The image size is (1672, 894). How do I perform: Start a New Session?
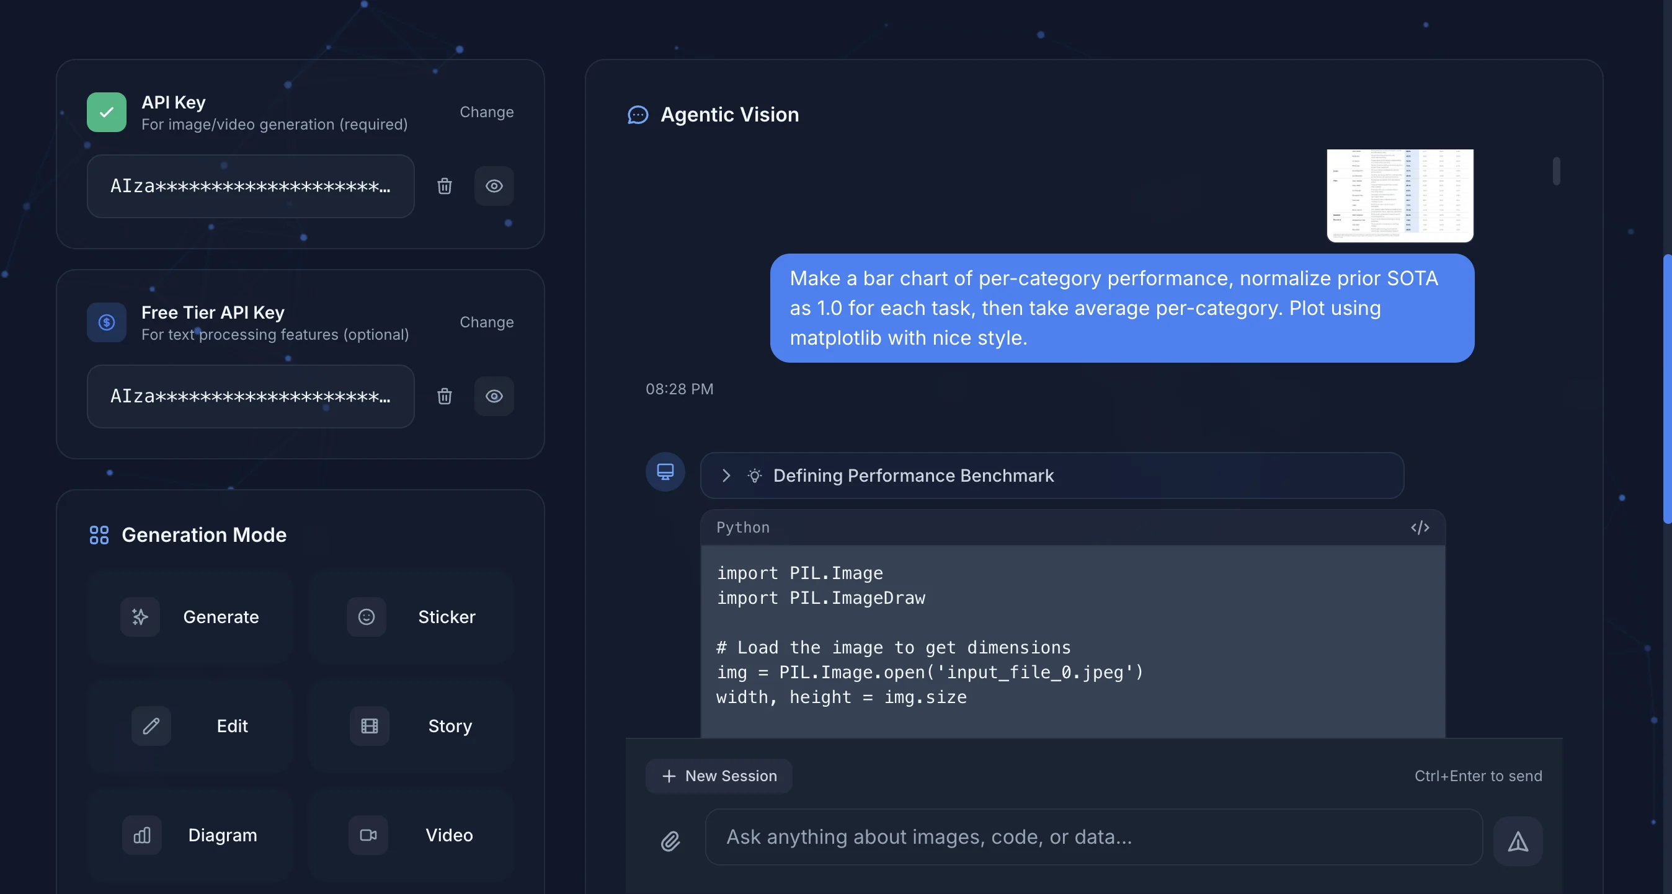click(x=719, y=776)
